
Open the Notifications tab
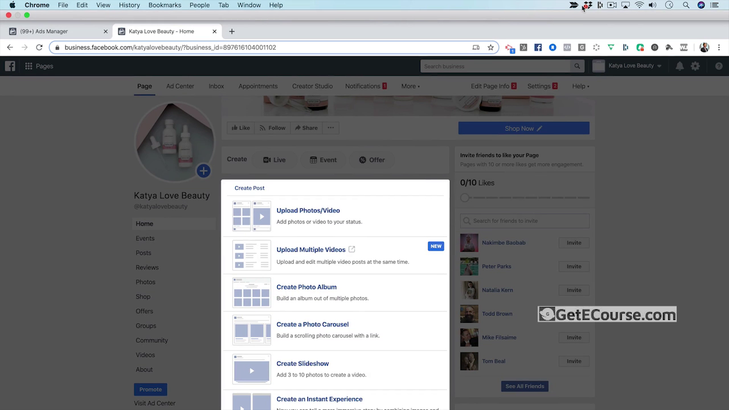click(366, 86)
